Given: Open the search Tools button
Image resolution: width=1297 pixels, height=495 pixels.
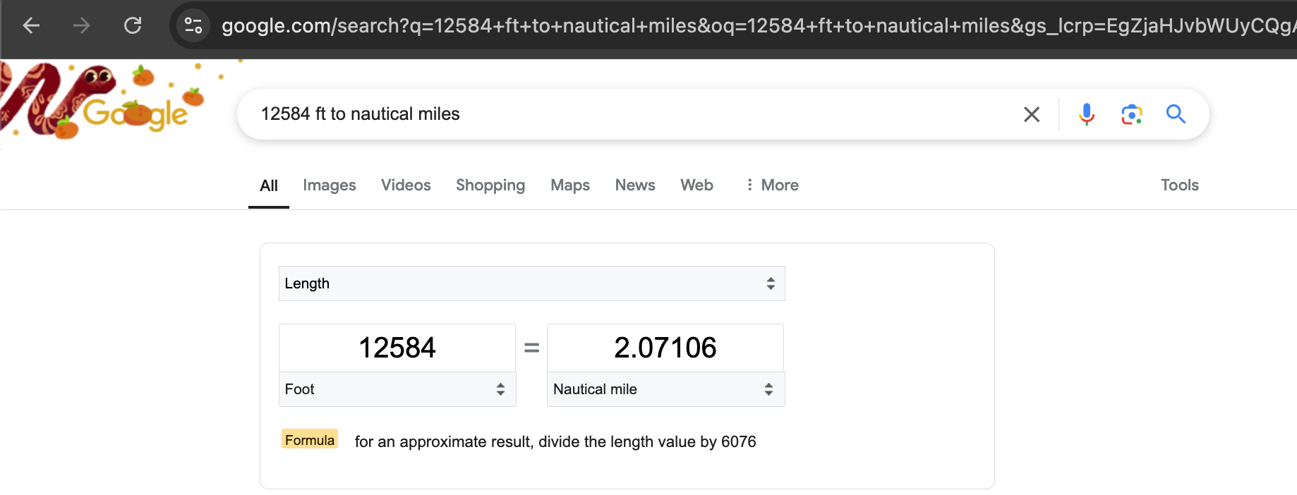Looking at the screenshot, I should pos(1180,185).
